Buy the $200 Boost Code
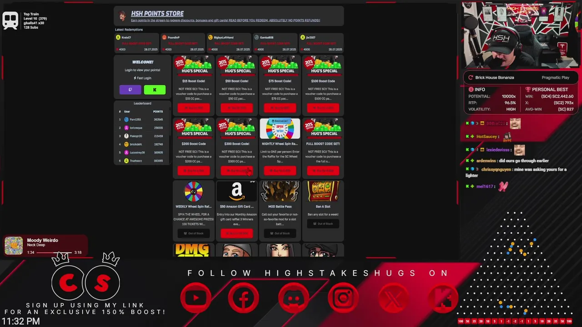This screenshot has height=327, width=582. (x=194, y=170)
